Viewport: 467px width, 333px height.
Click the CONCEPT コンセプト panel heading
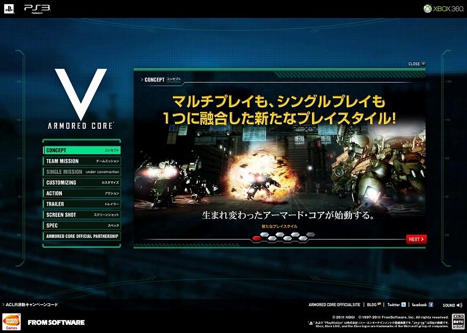[162, 79]
